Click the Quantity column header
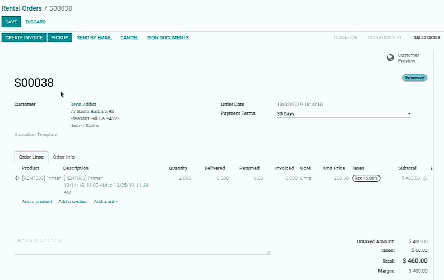Screen dimensions: 444x280 [x=178, y=168]
